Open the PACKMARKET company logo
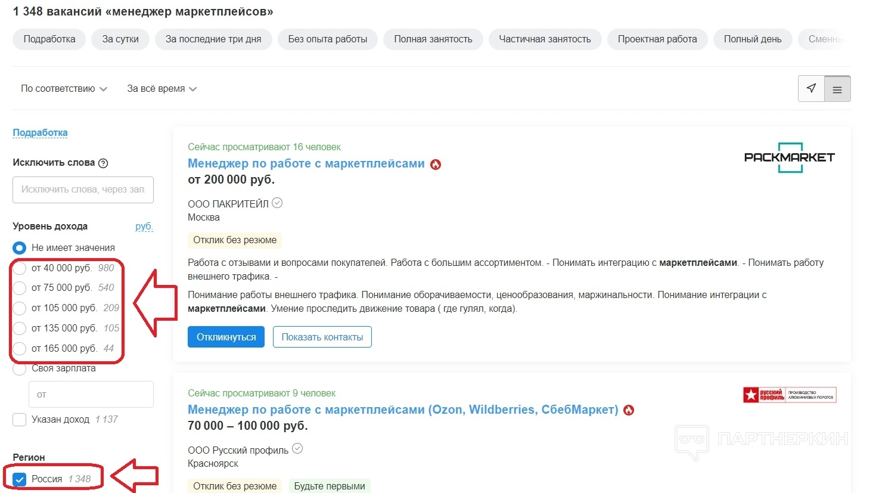Viewport: 879px width, 493px height. (790, 157)
